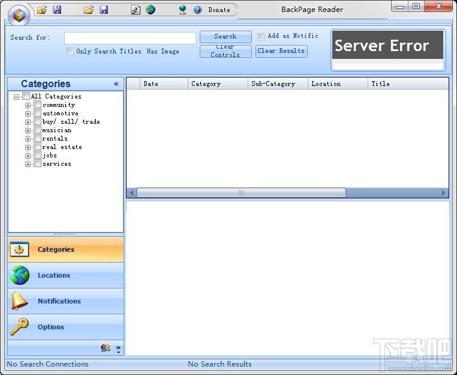The image size is (457, 375).
Task: Check the real estate checkbox
Action: (x=37, y=147)
